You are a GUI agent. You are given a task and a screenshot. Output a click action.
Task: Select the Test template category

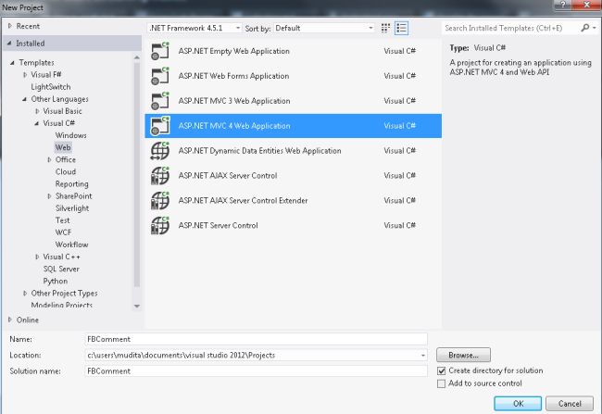point(63,220)
